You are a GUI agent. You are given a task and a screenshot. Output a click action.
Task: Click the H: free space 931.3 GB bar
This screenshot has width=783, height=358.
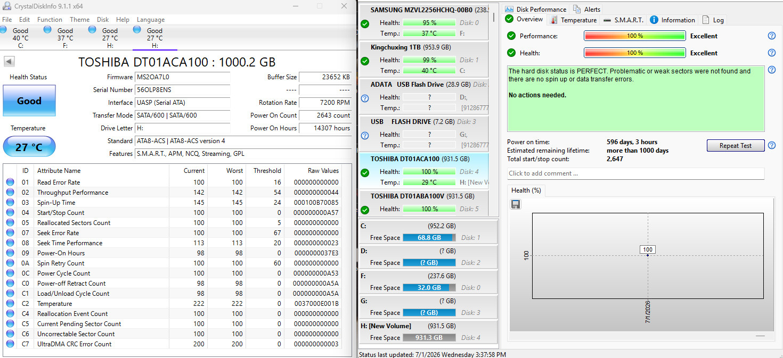[429, 338]
